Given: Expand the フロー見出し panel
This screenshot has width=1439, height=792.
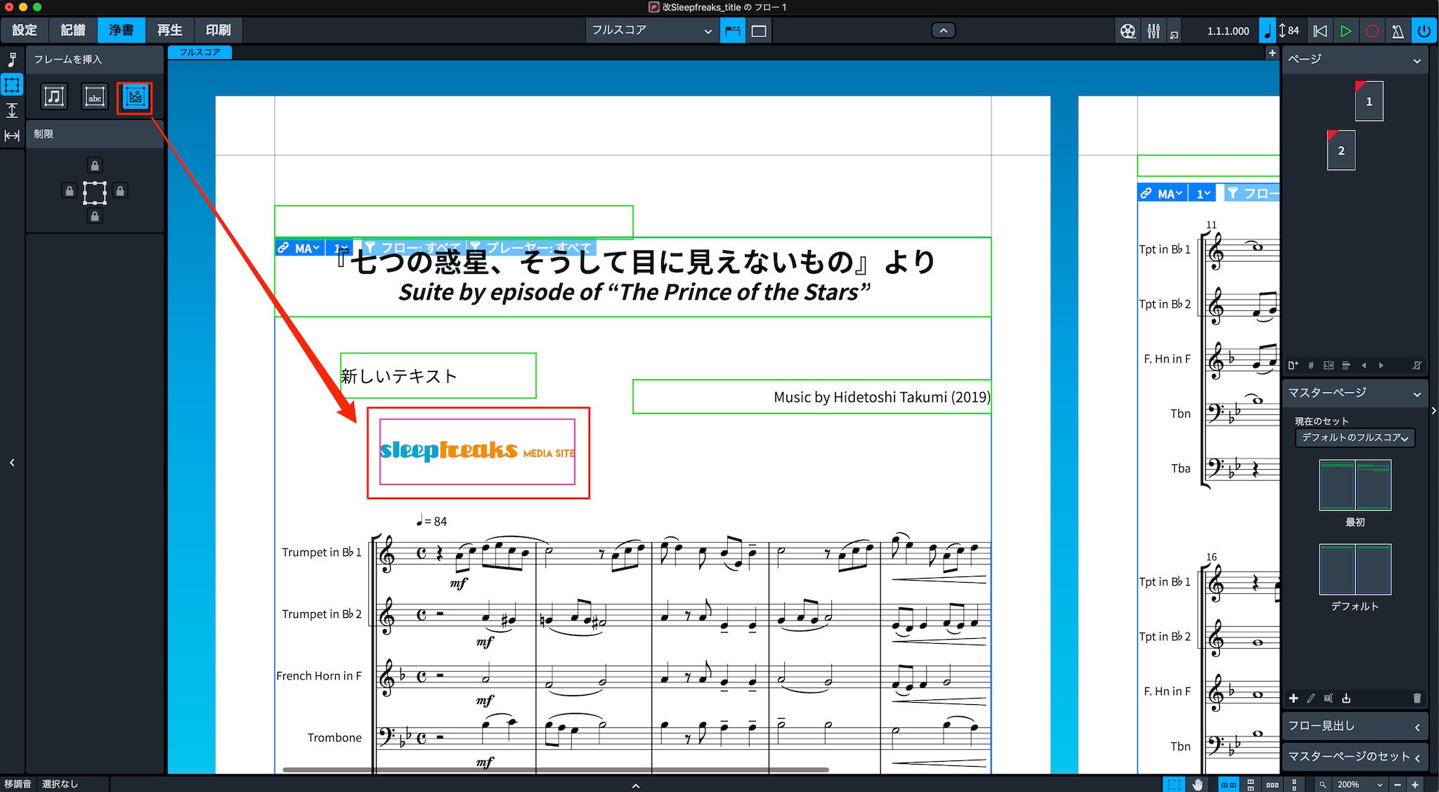Looking at the screenshot, I should coord(1354,726).
